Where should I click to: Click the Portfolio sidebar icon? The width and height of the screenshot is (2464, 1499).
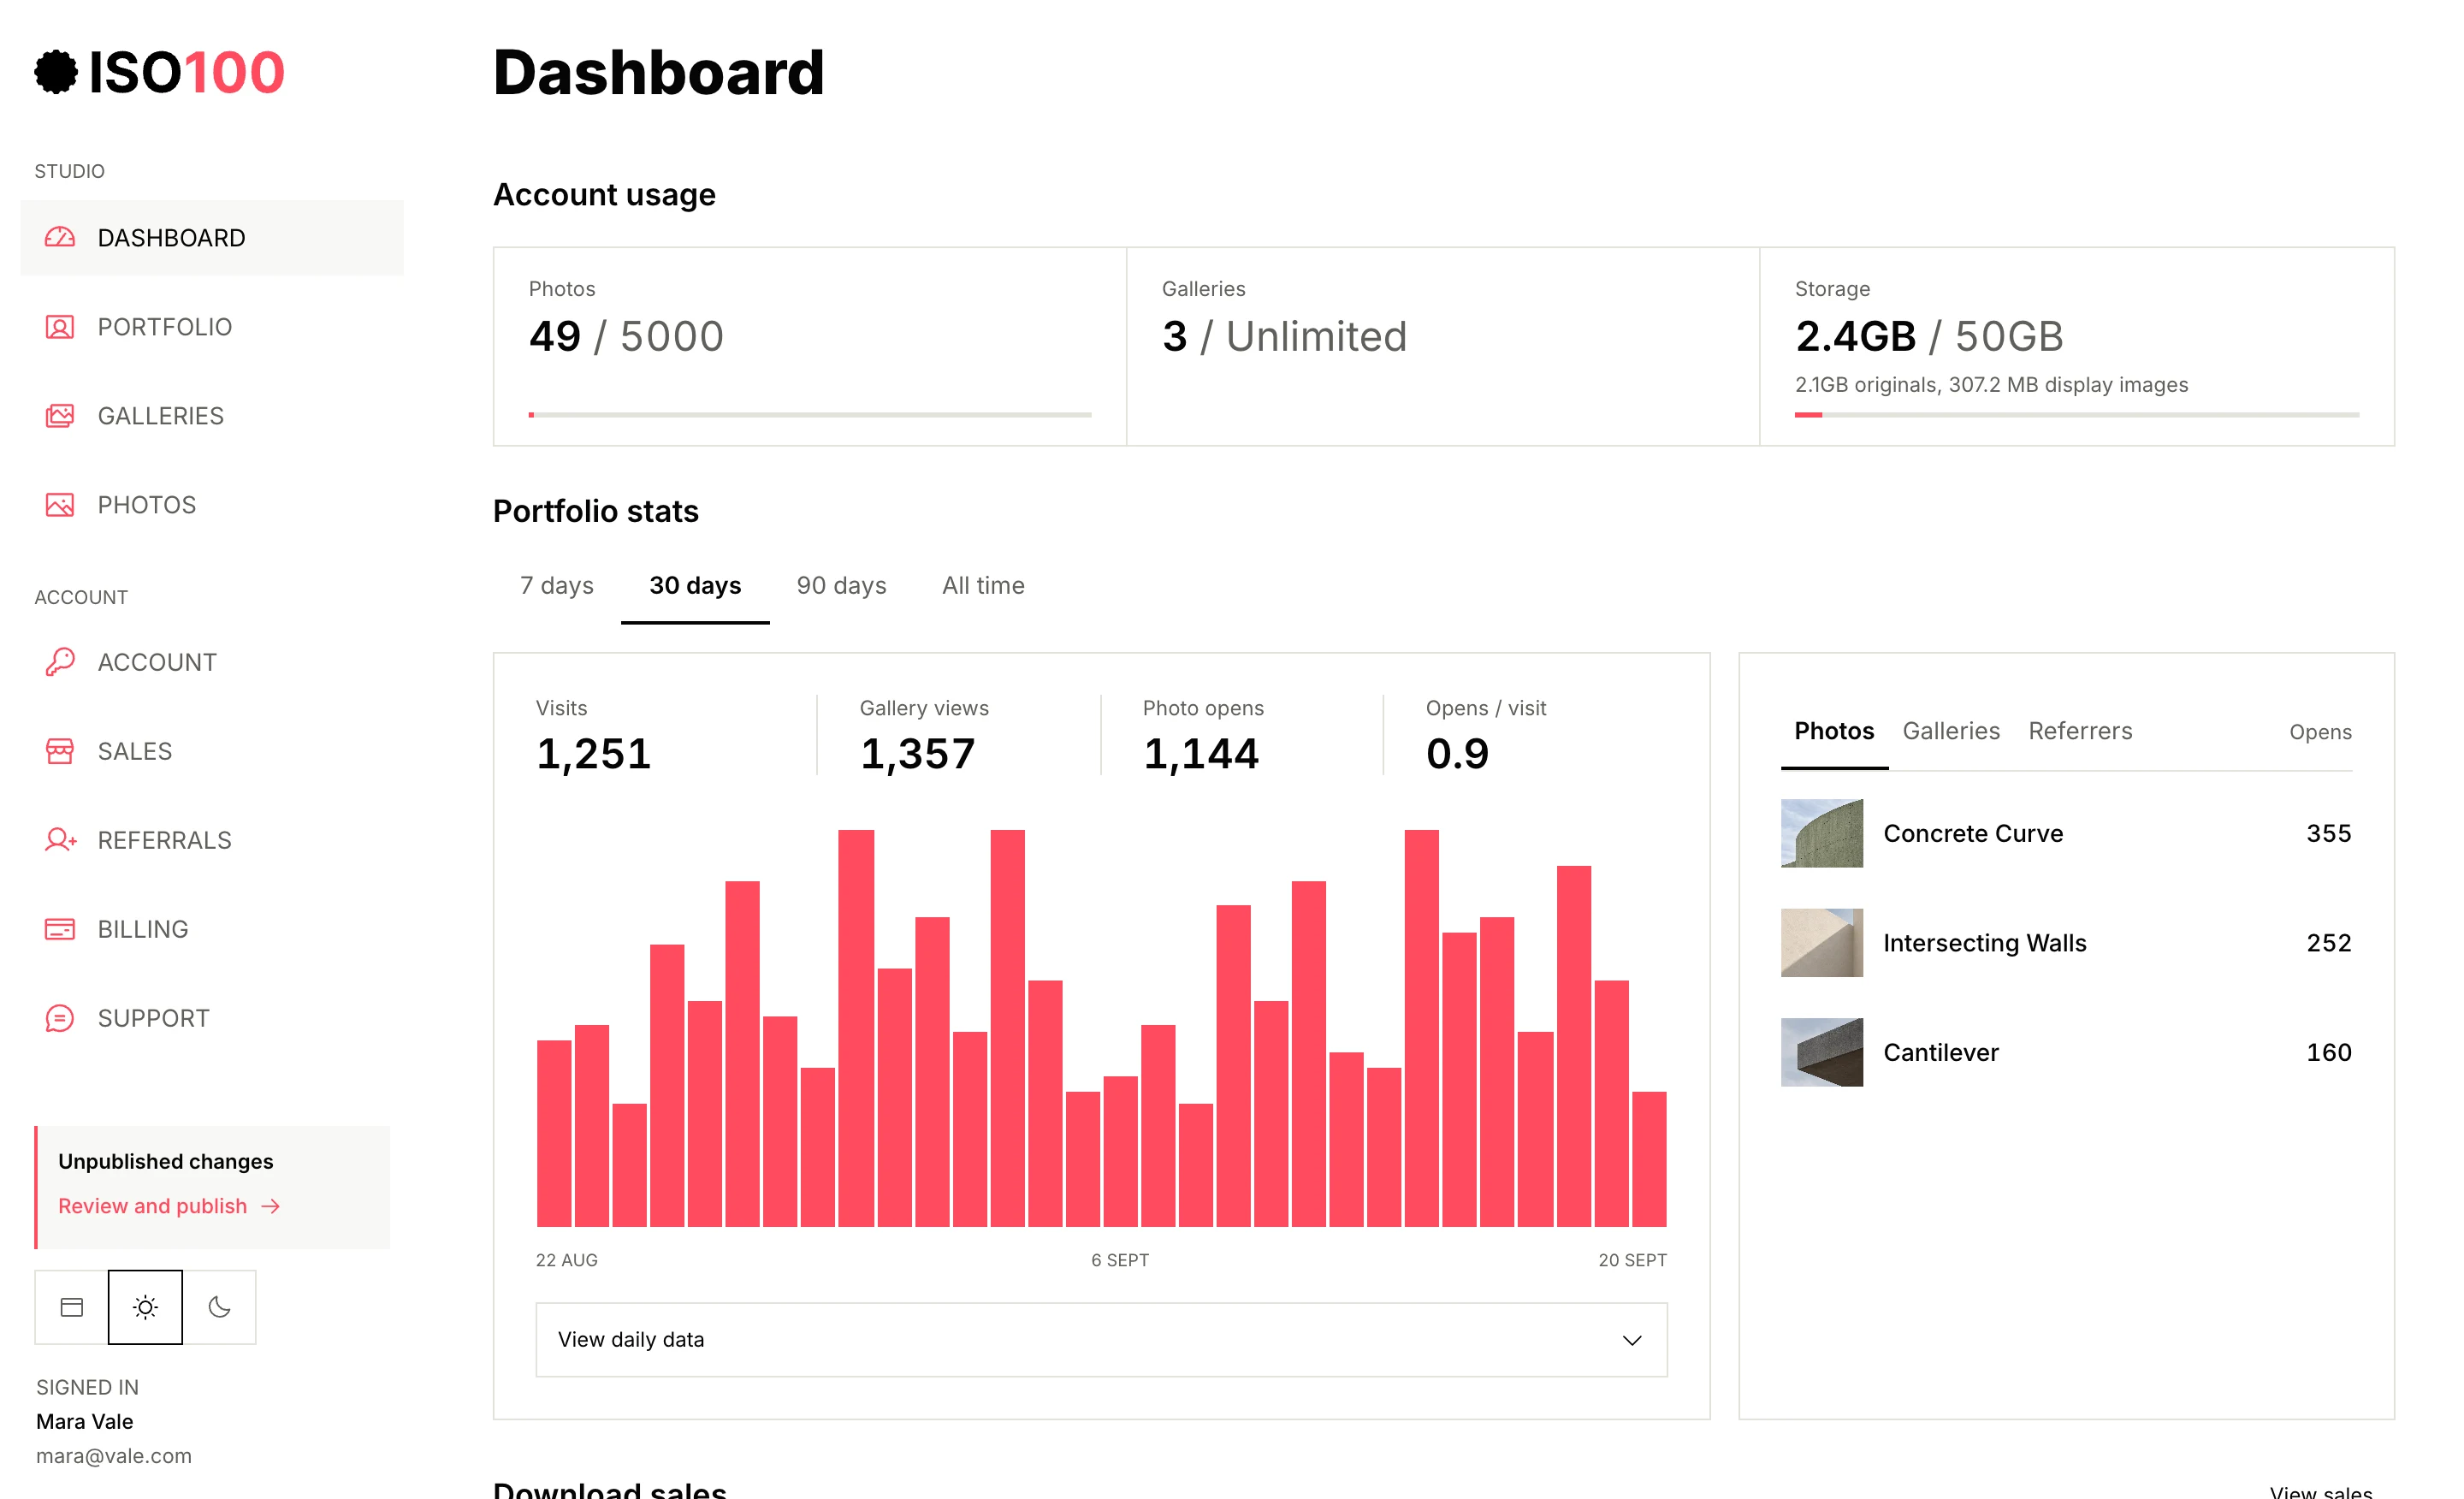tap(60, 327)
